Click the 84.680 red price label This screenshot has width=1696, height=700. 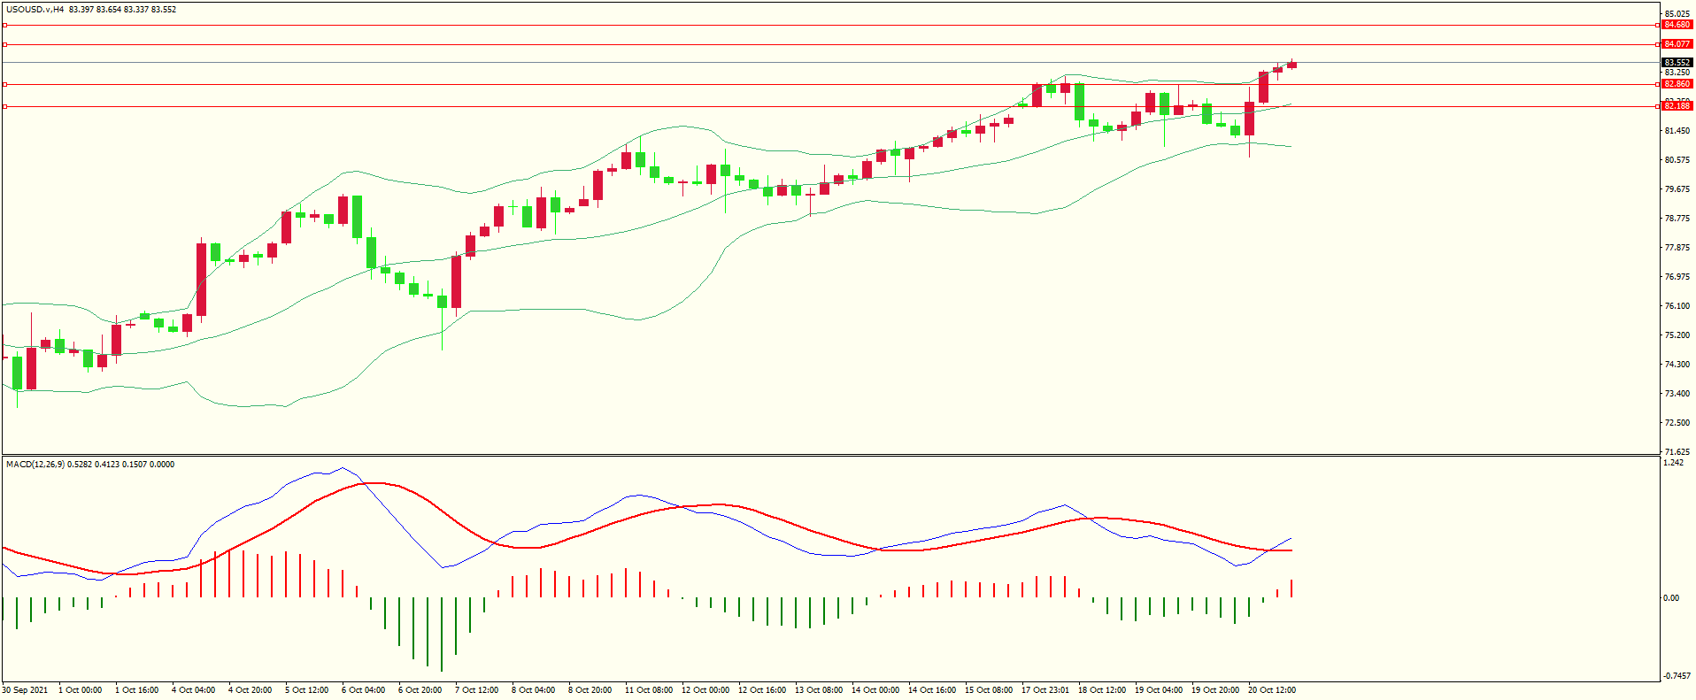click(1677, 25)
